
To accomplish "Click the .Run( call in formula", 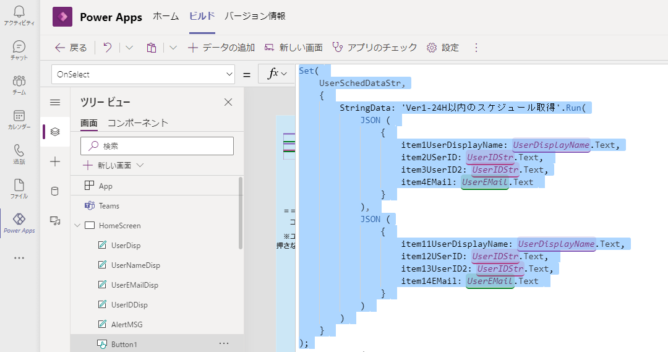I will [x=573, y=108].
